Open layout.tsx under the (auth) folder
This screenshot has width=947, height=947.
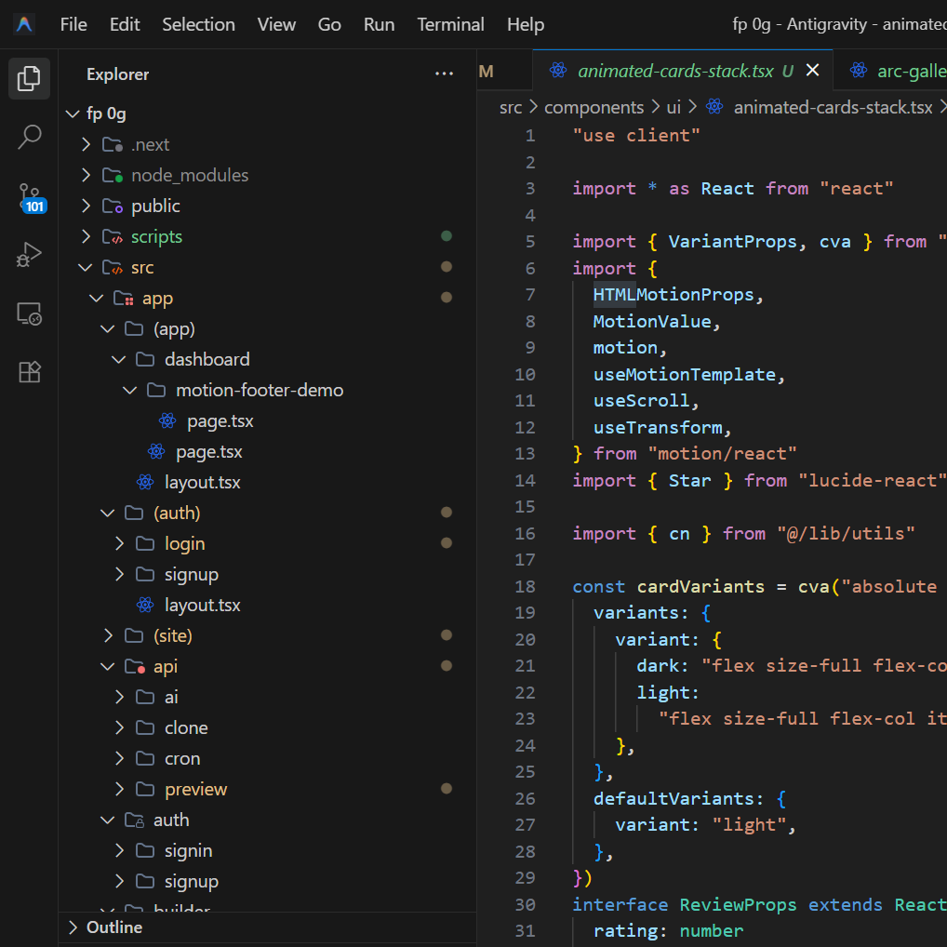pyautogui.click(x=202, y=605)
